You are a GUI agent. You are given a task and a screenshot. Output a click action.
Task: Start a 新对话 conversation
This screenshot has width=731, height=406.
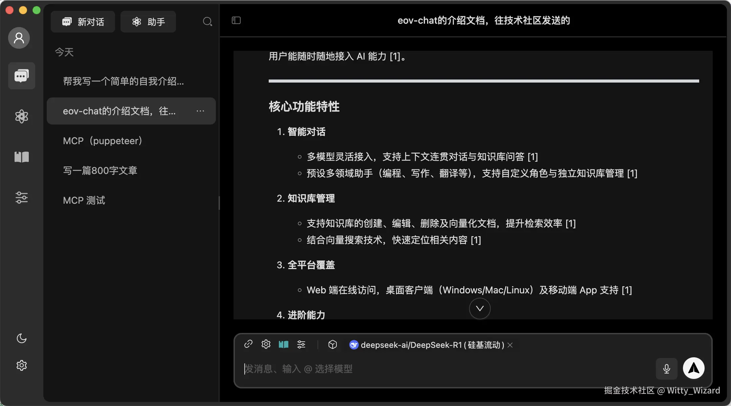82,21
